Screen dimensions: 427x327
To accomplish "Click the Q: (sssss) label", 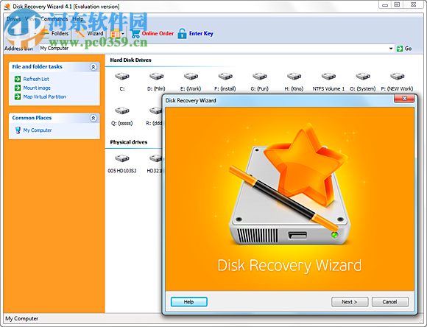I will 122,123.
